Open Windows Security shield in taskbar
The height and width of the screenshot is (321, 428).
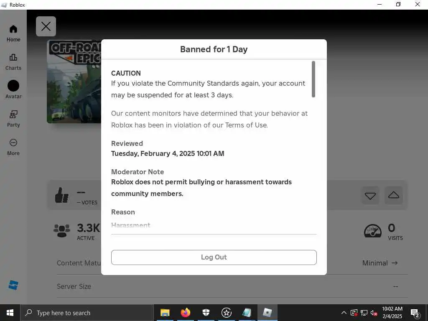pos(206,313)
